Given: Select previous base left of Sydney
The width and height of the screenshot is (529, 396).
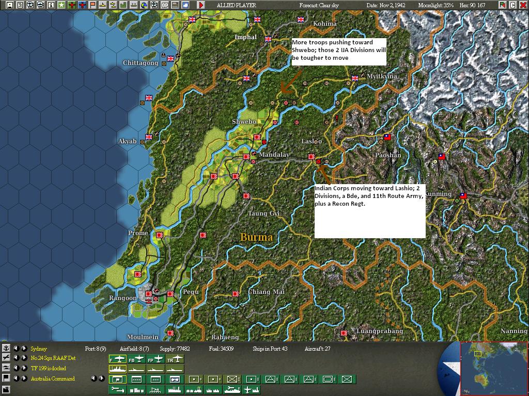Looking at the screenshot, I should tap(16, 348).
